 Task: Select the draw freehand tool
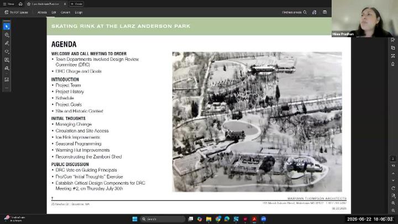click(7, 52)
